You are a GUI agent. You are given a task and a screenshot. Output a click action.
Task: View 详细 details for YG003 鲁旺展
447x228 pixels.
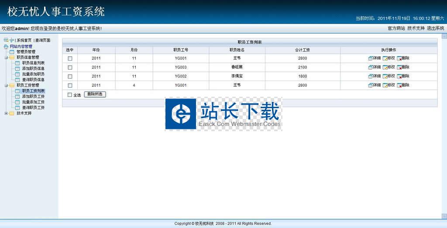coord(375,67)
